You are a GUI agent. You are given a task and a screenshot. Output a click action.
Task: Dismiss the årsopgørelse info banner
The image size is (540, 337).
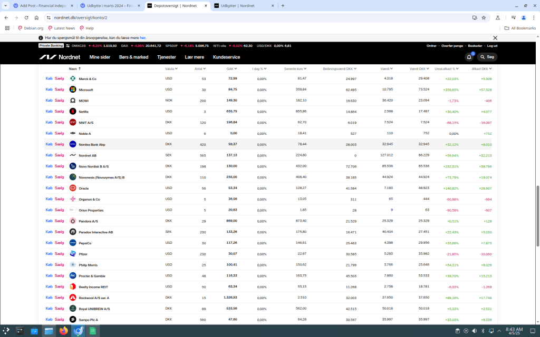pyautogui.click(x=495, y=38)
